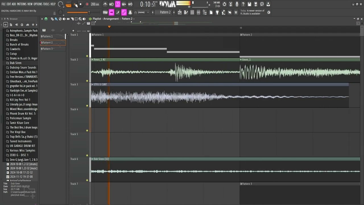
Task: Toggle PAT/SONG playback mode
Action: point(69,4)
